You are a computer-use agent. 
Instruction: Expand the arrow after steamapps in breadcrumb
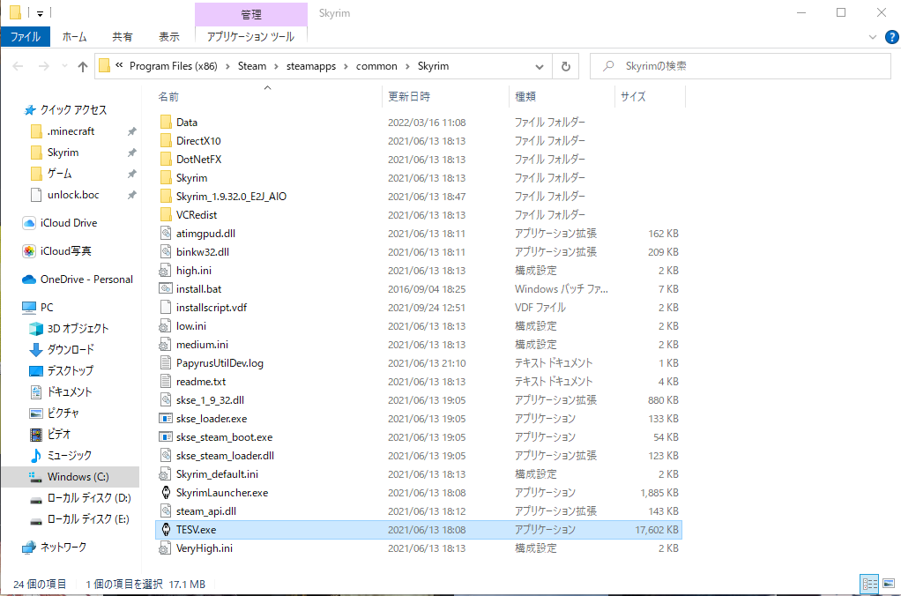346,67
